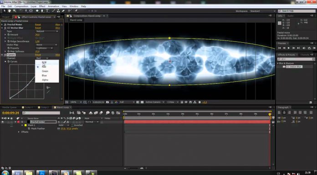Play the preview in Preview panel
Screen dimensions: 317x175
tap(289, 48)
